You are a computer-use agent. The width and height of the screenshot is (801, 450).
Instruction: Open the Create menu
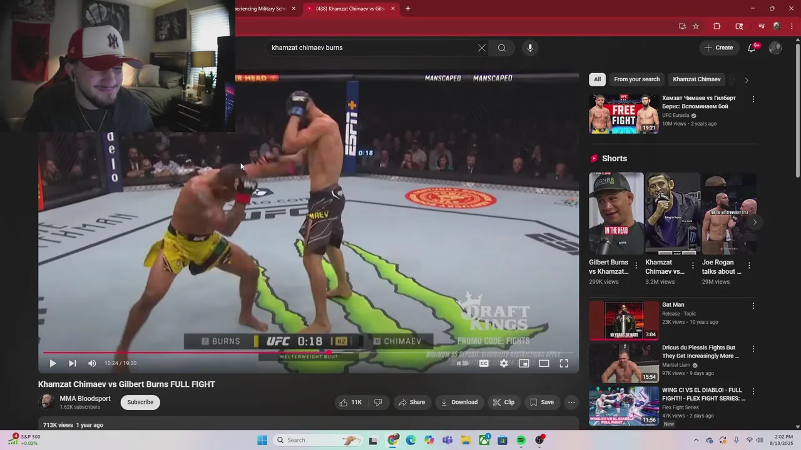pyautogui.click(x=718, y=47)
